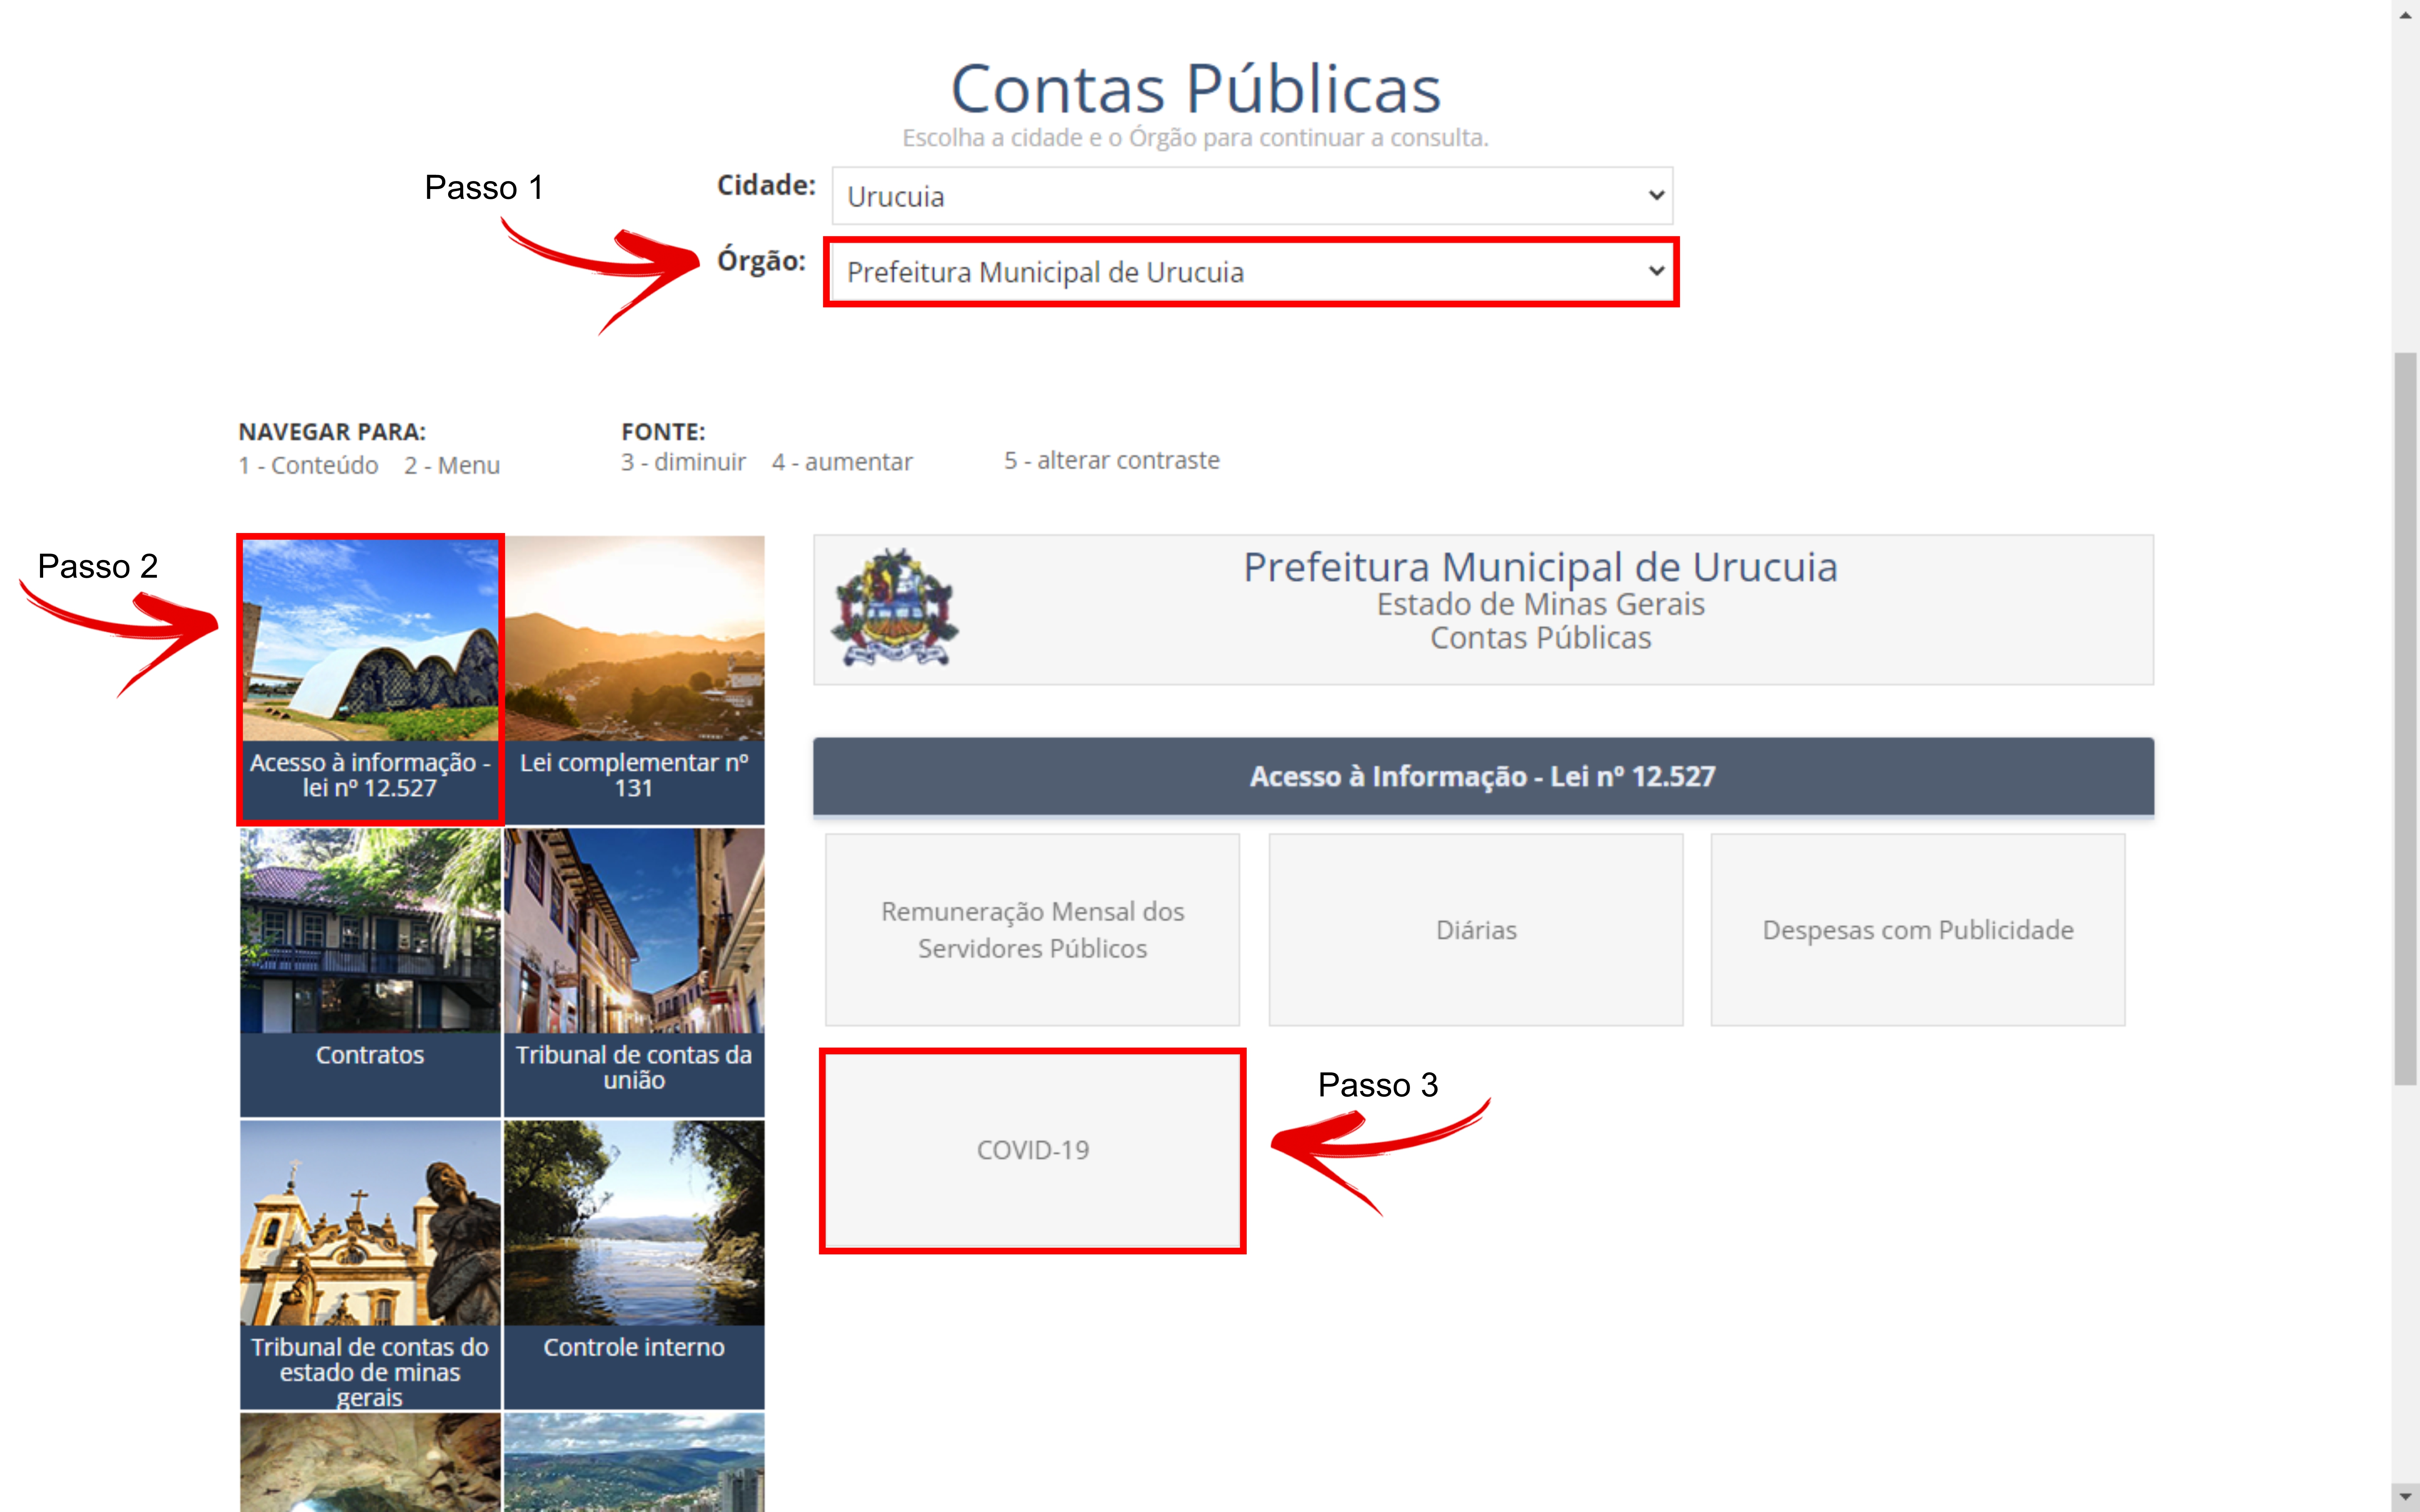Open Remuneração Mensal dos Servidores Públicos
Image resolution: width=2420 pixels, height=1512 pixels.
1032,930
